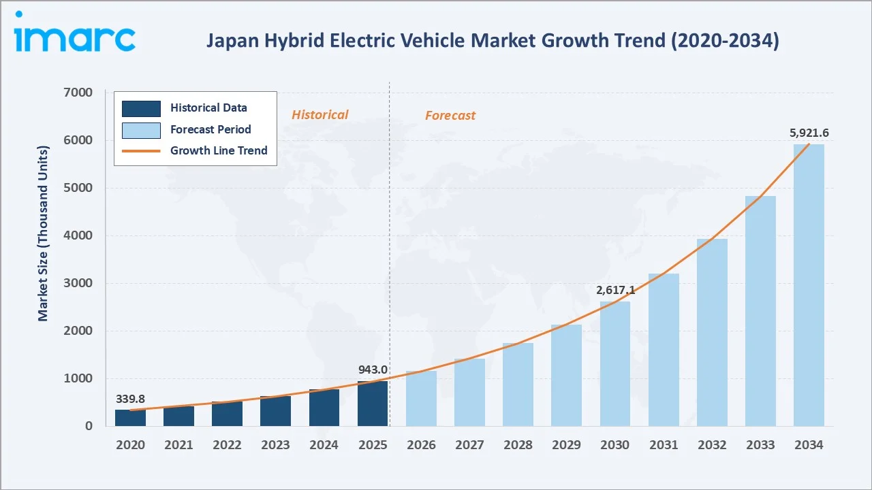
Task: Click the 339.8 data label
Action: coord(130,399)
